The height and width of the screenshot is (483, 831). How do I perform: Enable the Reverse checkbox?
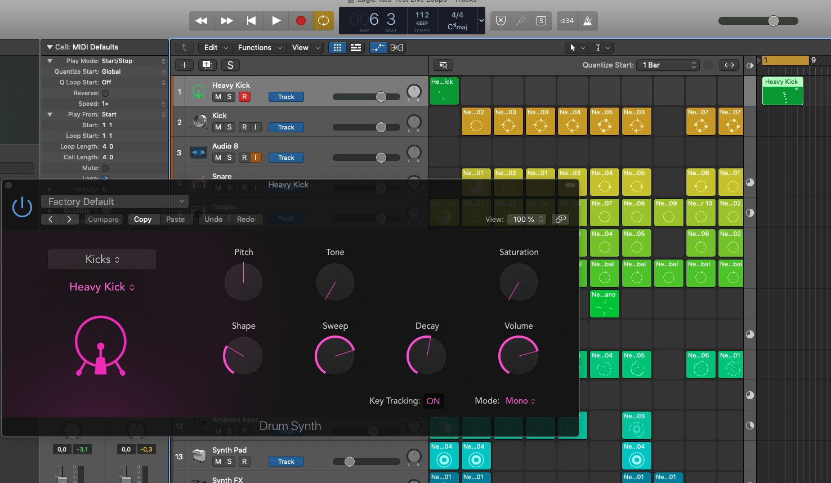105,93
